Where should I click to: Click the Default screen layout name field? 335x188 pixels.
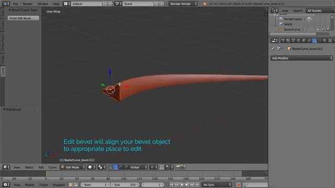(x=86, y=4)
